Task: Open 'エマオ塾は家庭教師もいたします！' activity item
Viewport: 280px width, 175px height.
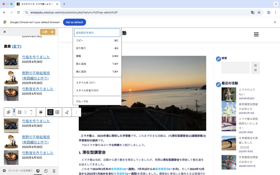Action: (248, 123)
